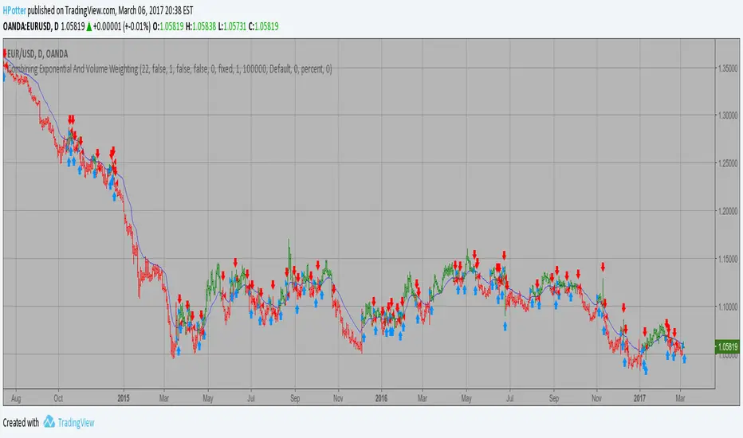Select the Combining Exponential And Volume Weighting legend
This screenshot has height=438, width=743.
coord(169,69)
